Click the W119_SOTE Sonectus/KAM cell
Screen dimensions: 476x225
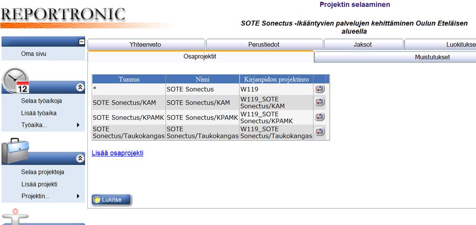[277, 103]
